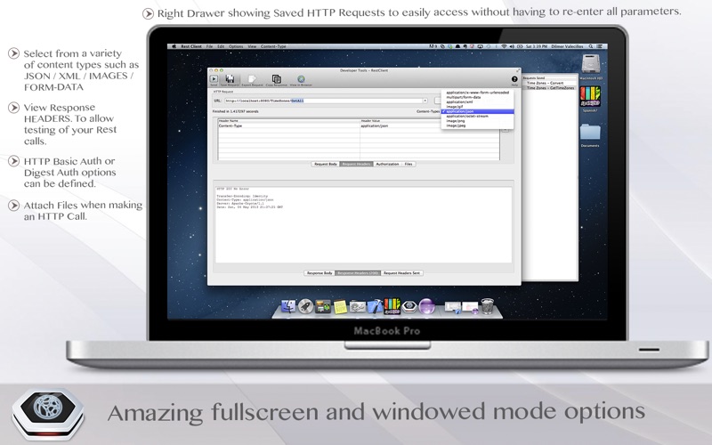Click the Dilmer Valecillos user name in menu bar

[x=567, y=46]
